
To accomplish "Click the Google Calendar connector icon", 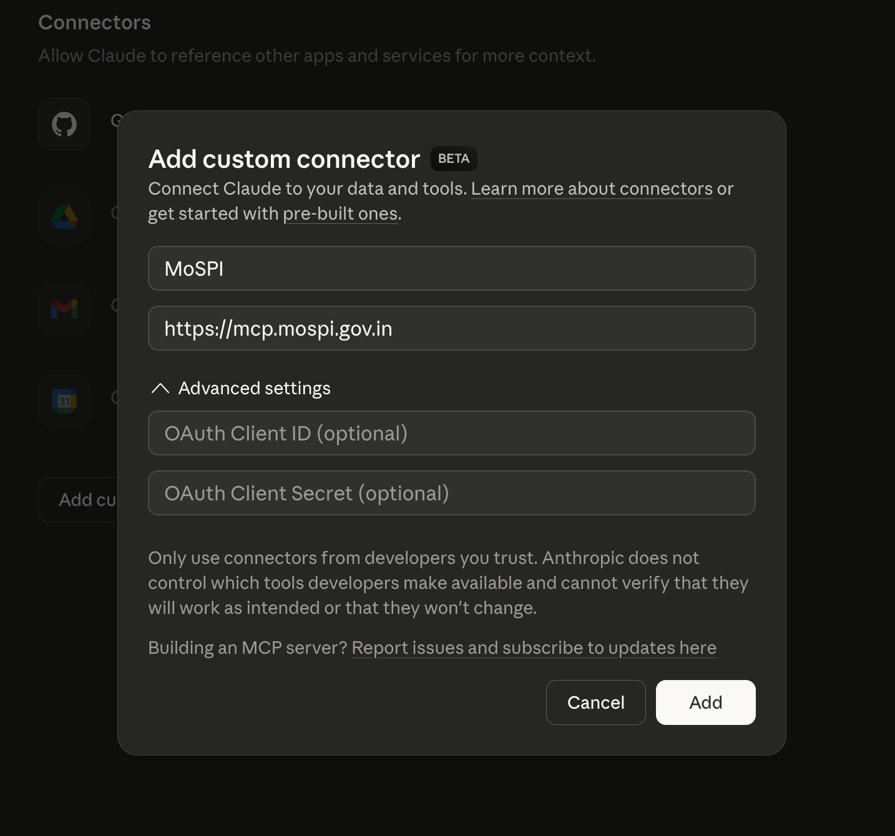I will [x=64, y=401].
